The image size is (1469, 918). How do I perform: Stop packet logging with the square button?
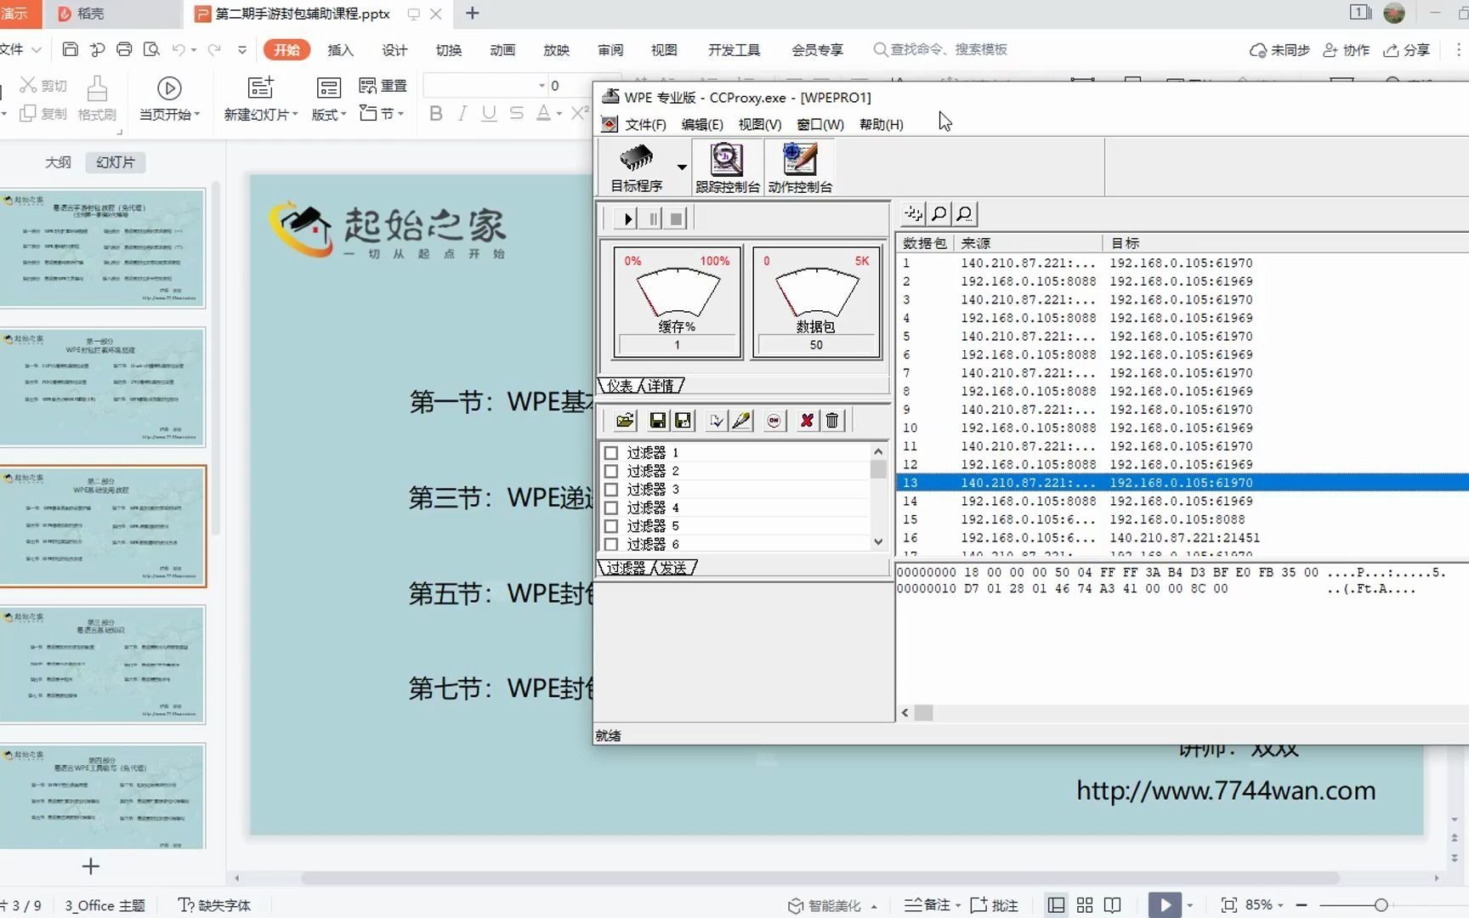[676, 218]
